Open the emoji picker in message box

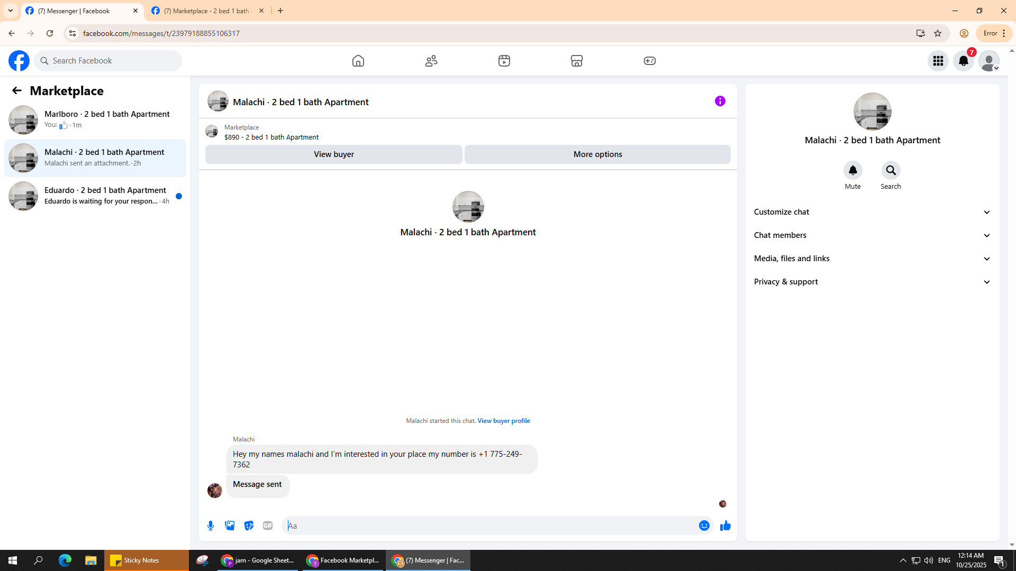tap(704, 526)
